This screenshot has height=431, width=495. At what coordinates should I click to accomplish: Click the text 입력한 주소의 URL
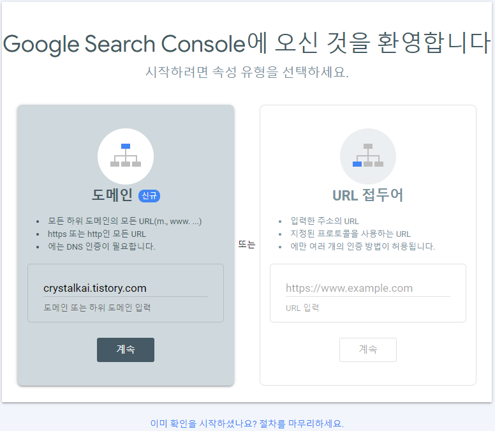pos(325,221)
